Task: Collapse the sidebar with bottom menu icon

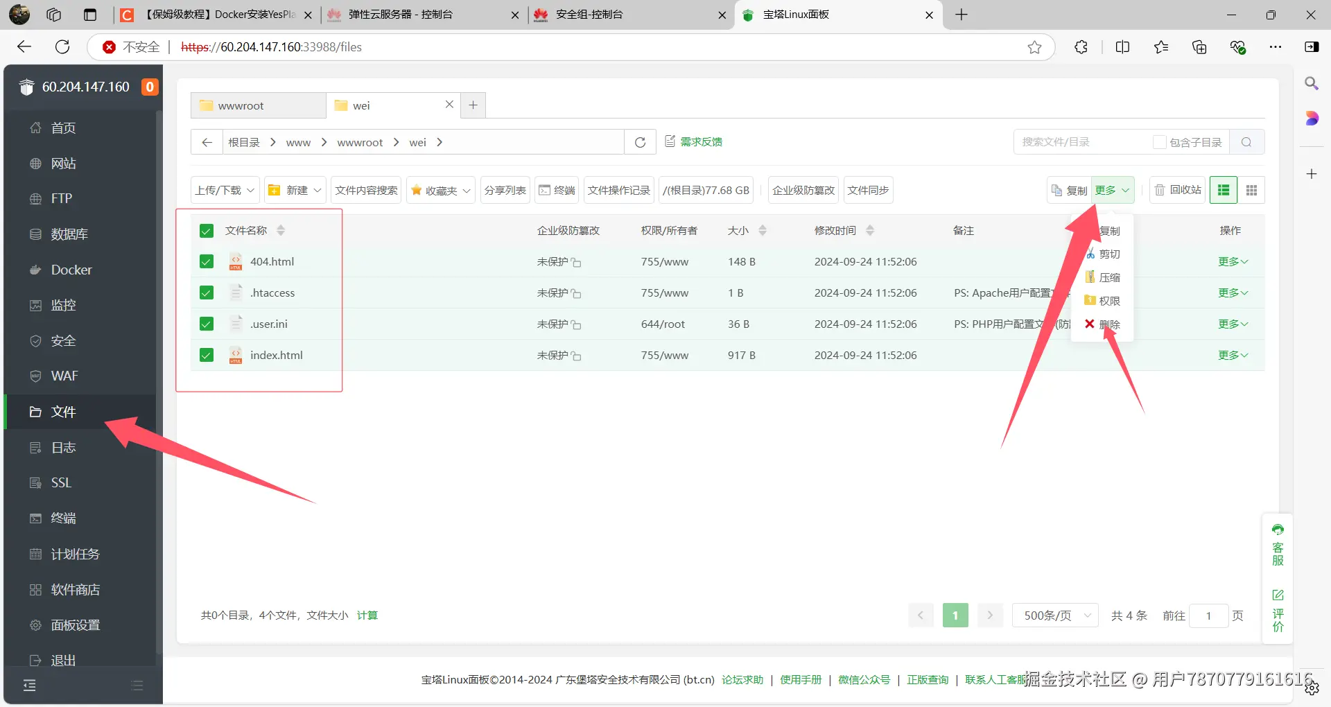Action: [x=30, y=686]
